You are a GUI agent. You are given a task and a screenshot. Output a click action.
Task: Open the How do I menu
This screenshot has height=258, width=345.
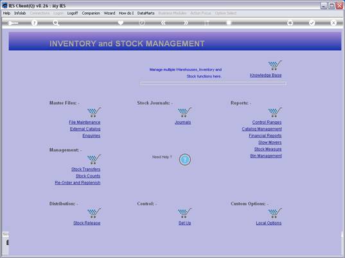(126, 13)
